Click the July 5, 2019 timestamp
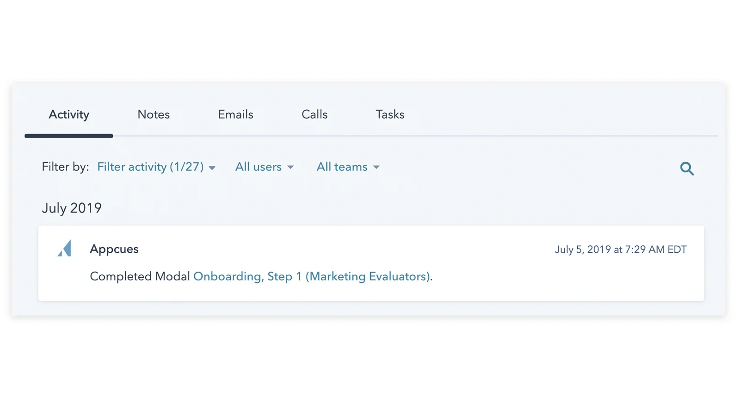This screenshot has height=413, width=735. [620, 249]
